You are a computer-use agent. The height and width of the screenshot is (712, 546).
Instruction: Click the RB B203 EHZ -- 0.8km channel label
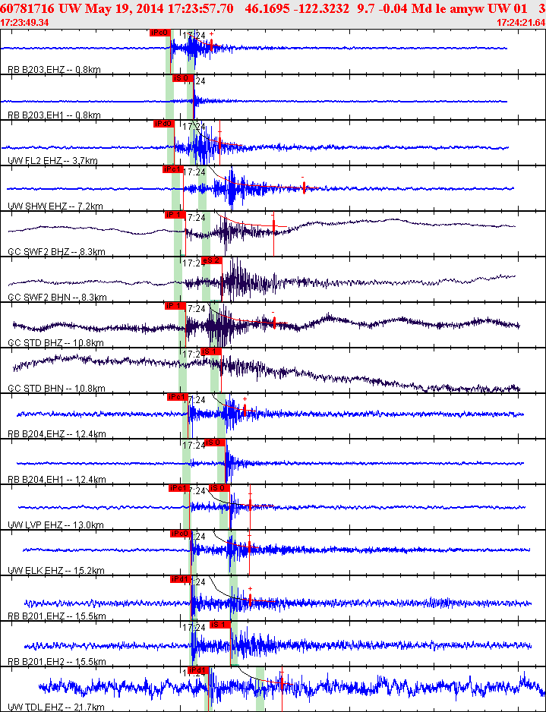click(x=55, y=70)
